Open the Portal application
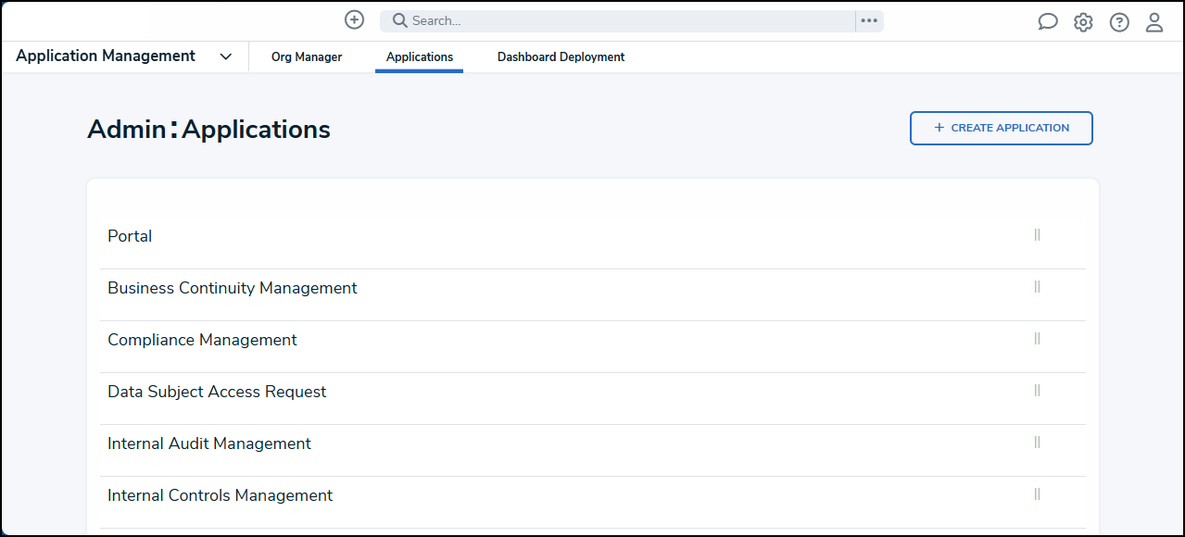This screenshot has height=537, width=1185. [x=130, y=236]
